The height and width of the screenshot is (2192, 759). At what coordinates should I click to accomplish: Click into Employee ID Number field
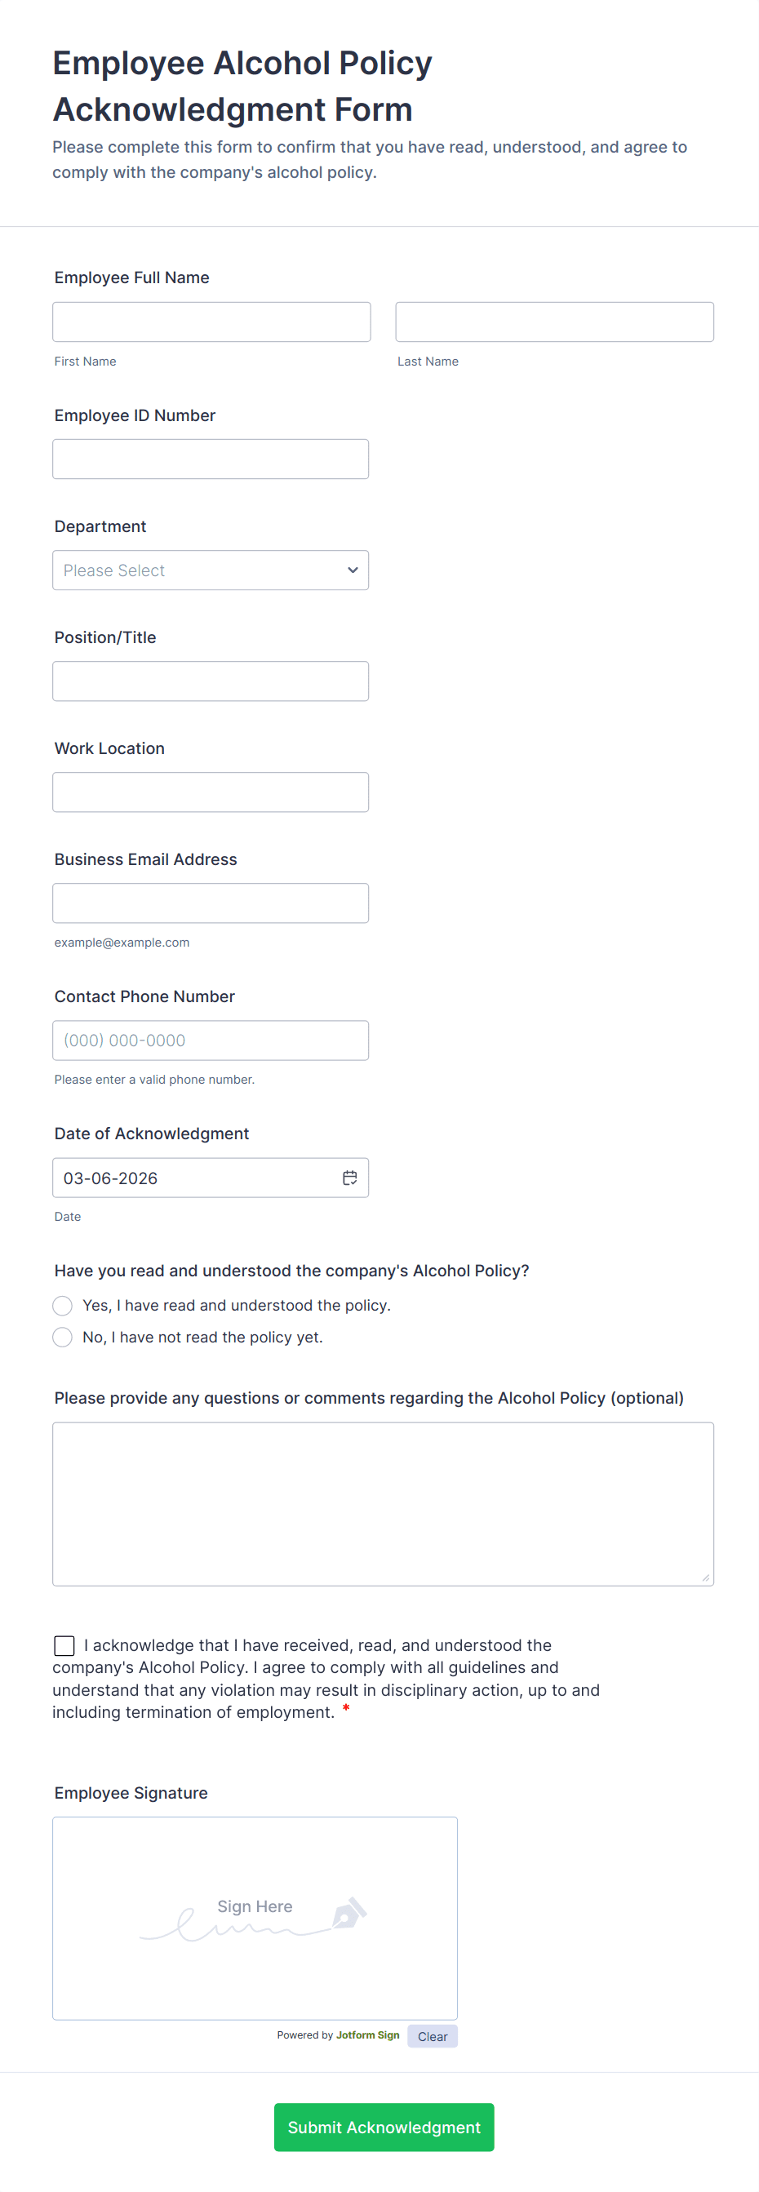(211, 459)
